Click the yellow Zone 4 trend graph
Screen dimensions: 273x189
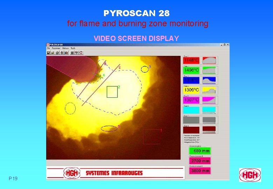209,90
